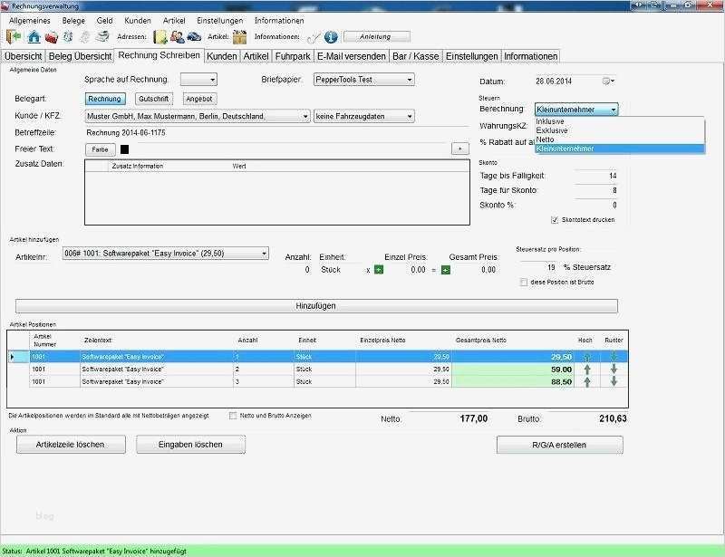The image size is (725, 557).
Task: Select Belegart Rechnung
Action: click(104, 99)
